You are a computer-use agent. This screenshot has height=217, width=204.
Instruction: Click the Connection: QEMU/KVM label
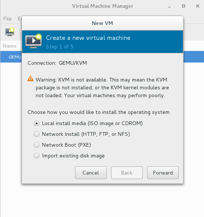tap(57, 63)
